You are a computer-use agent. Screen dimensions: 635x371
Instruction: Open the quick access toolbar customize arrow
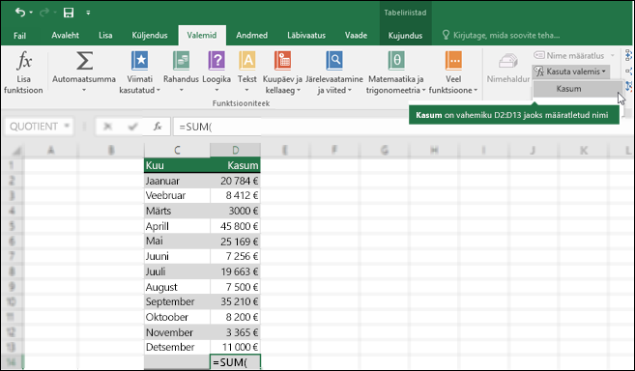tap(88, 13)
